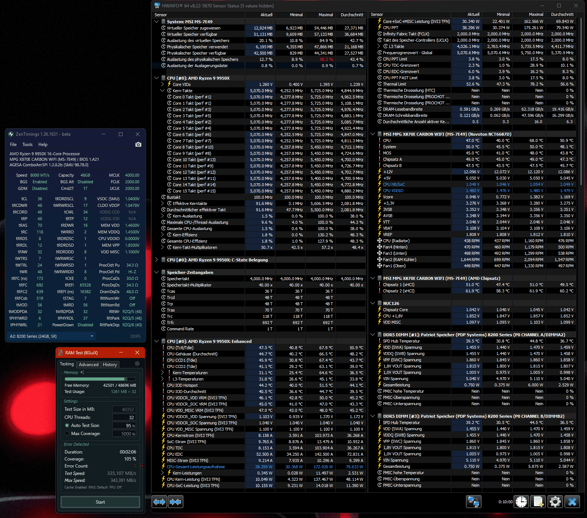This screenshot has height=518, width=587.
Task: Click the RAM Test title bar app icon
Action: tap(61, 353)
